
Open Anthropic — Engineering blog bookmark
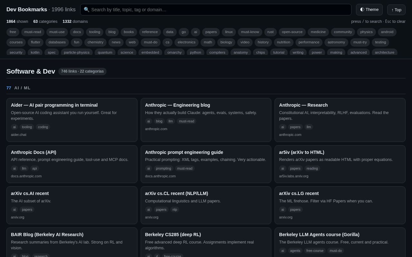pyautogui.click(x=206, y=120)
